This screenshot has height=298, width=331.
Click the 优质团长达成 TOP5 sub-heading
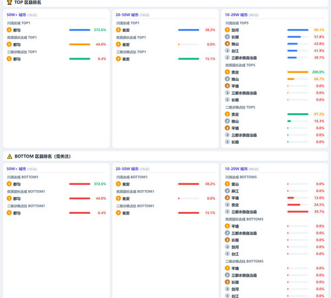240,65
